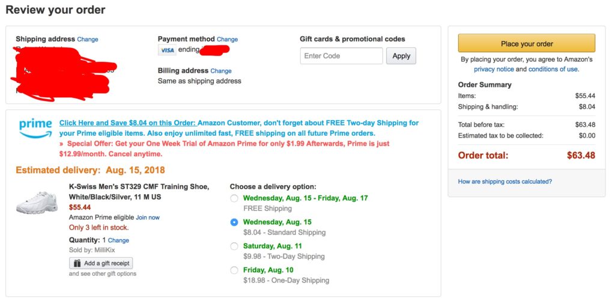Open the Amazon privacy notice link

494,69
